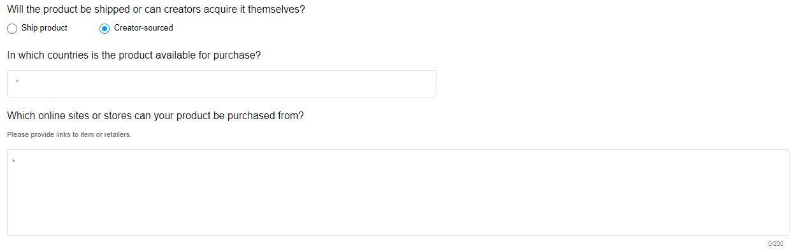Open the countries available for purchase field
The width and height of the screenshot is (794, 251).
pyautogui.click(x=222, y=83)
